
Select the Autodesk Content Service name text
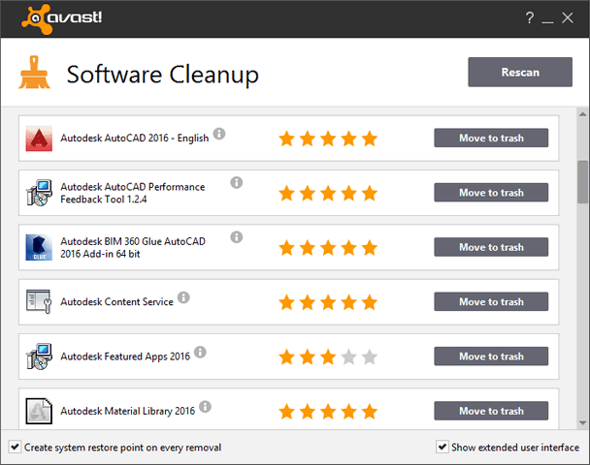(117, 302)
